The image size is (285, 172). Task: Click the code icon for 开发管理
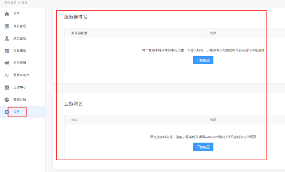(7, 26)
